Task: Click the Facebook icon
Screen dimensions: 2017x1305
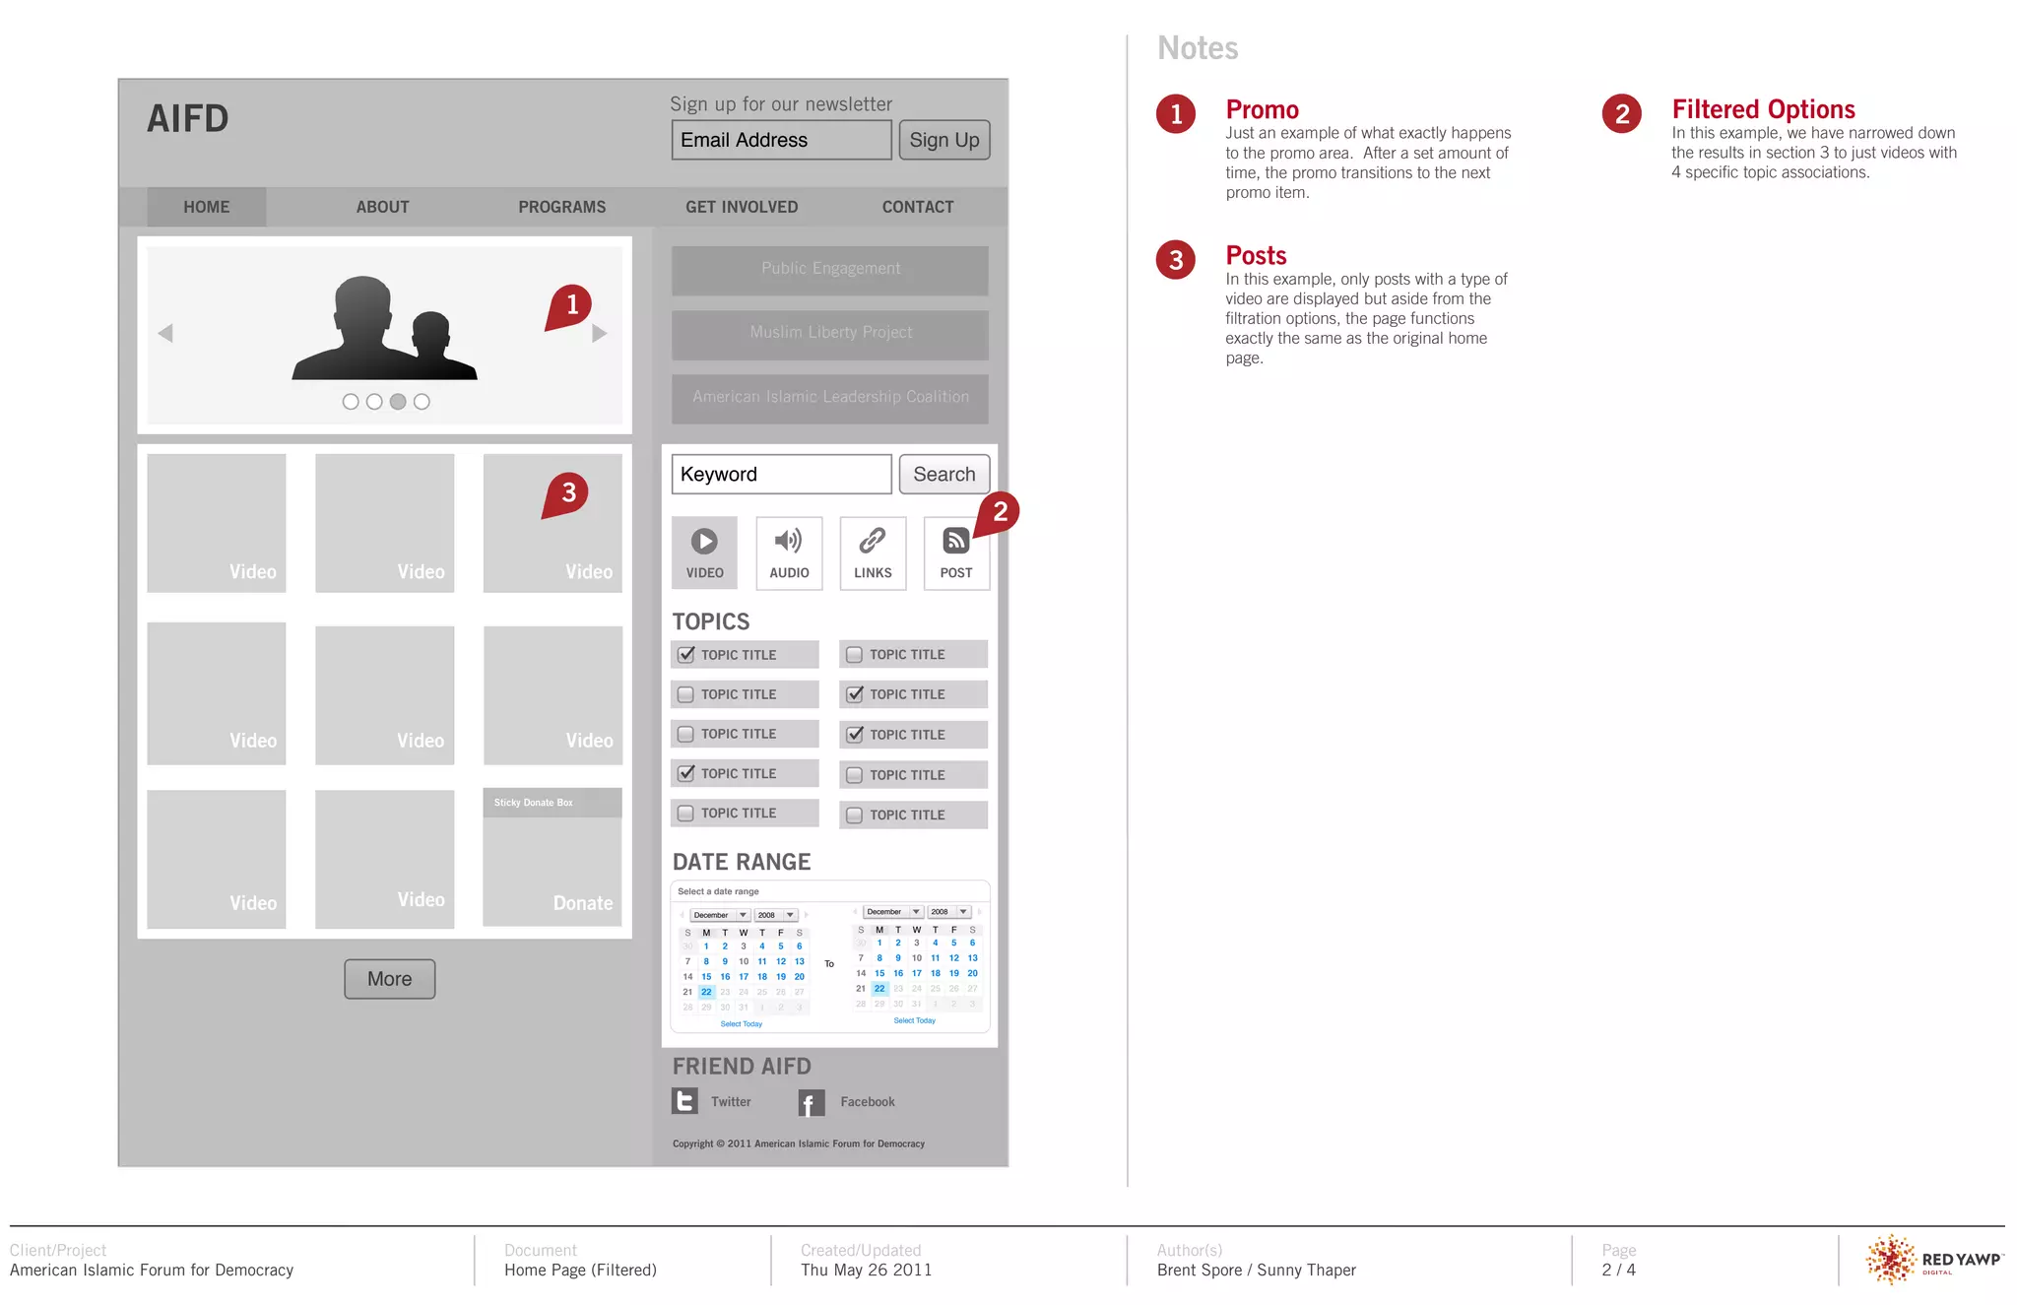Action: click(811, 1103)
